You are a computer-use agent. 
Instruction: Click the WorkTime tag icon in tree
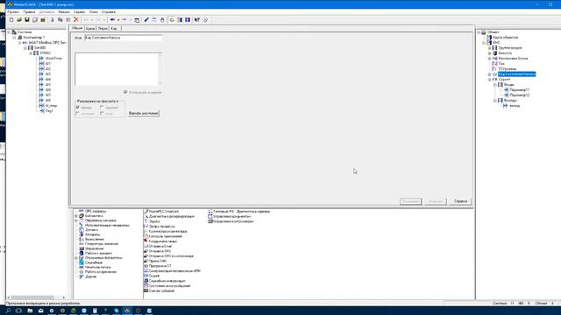click(41, 59)
